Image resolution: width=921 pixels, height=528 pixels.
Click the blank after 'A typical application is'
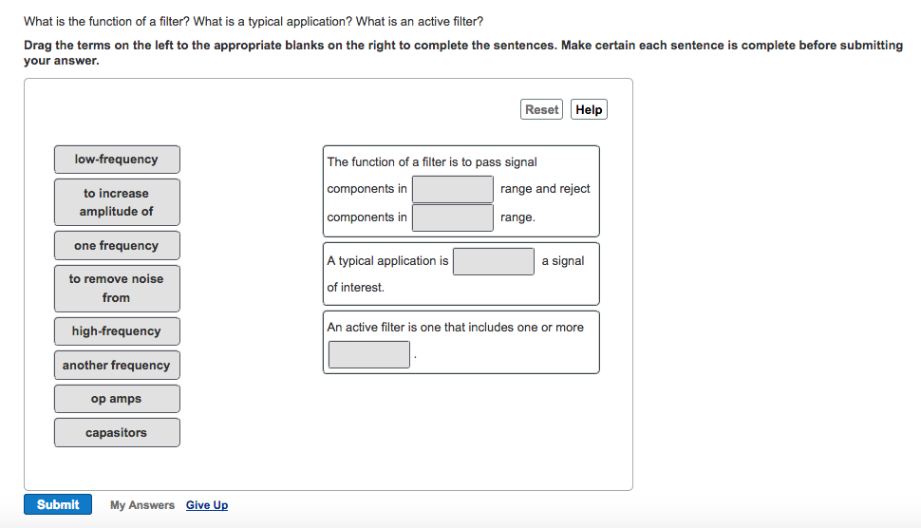[494, 261]
